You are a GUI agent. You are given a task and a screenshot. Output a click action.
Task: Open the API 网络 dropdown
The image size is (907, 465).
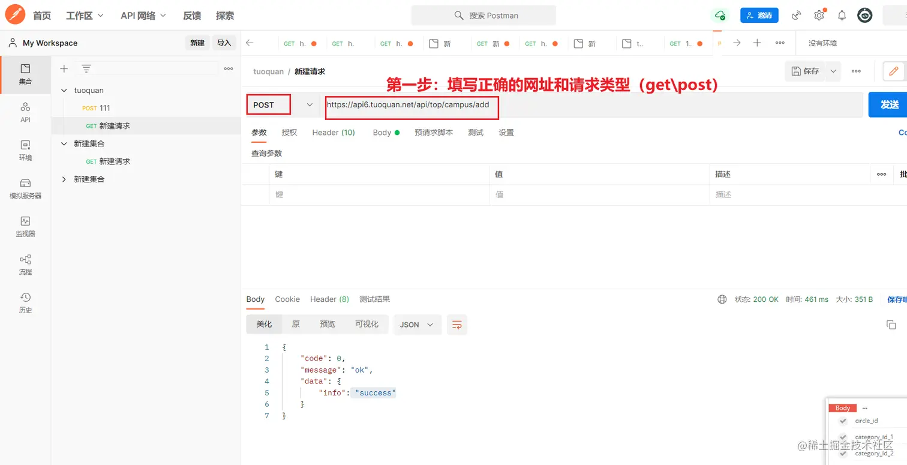coord(143,16)
